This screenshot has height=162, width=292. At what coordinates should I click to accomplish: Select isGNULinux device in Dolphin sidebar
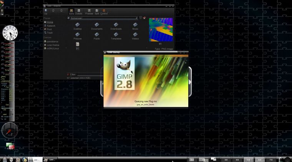click(x=51, y=48)
